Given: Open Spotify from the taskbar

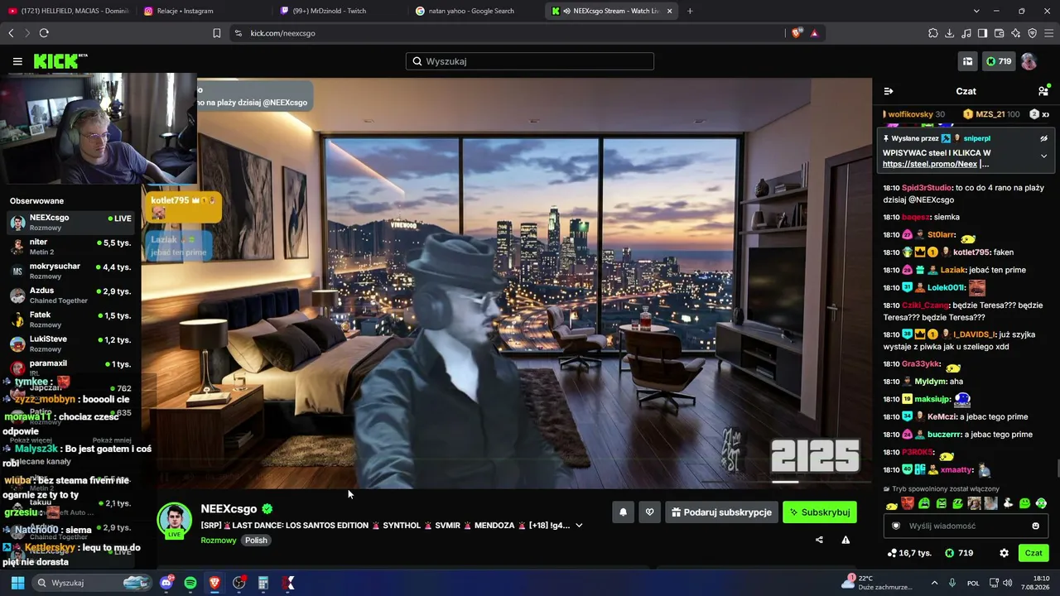Looking at the screenshot, I should click(x=190, y=583).
